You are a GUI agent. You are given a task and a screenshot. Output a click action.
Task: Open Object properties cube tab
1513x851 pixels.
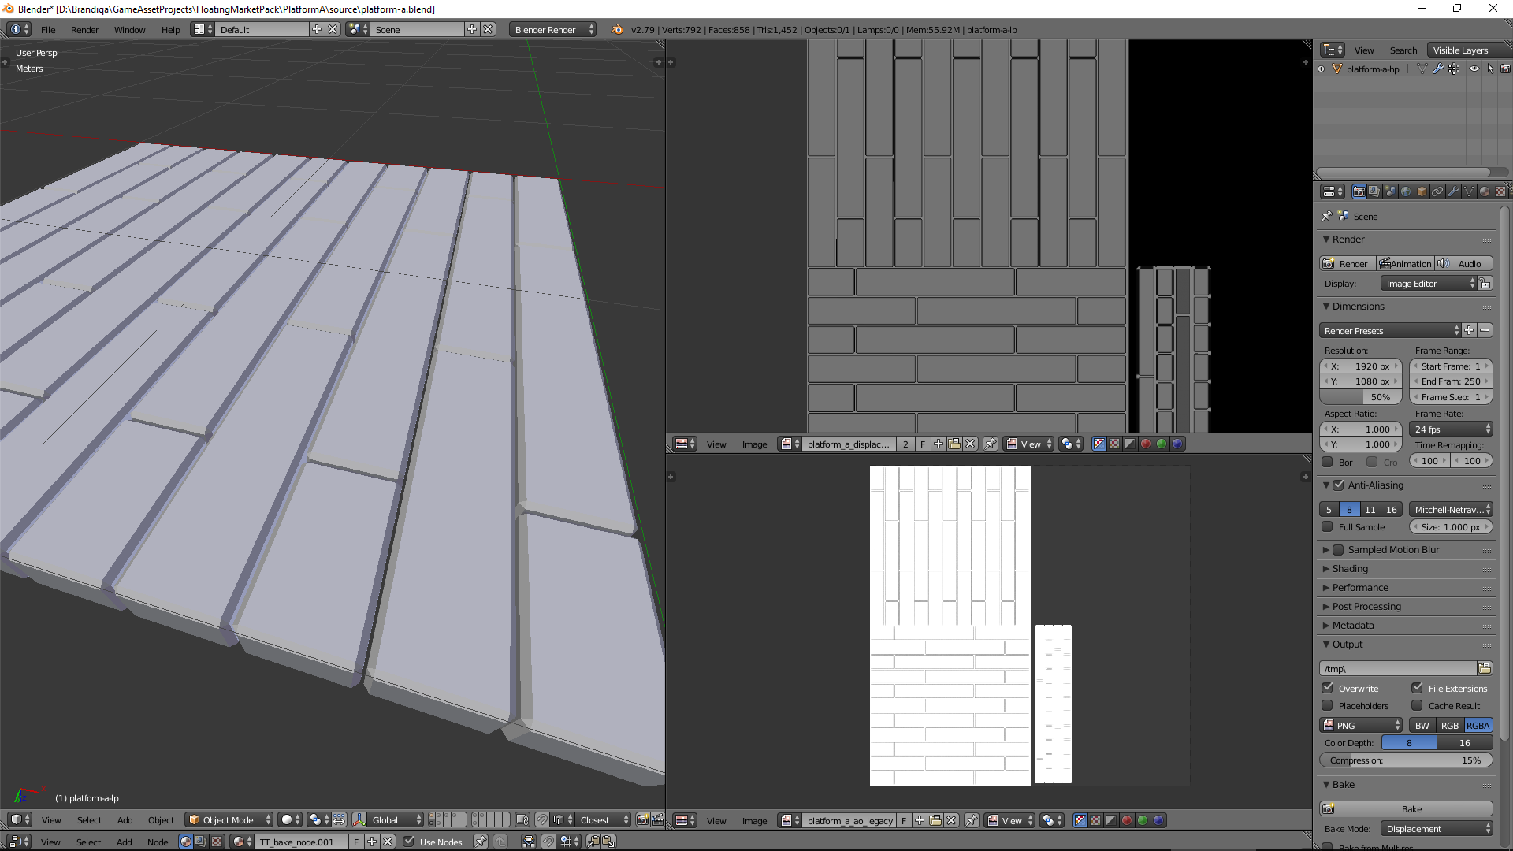coord(1422,191)
